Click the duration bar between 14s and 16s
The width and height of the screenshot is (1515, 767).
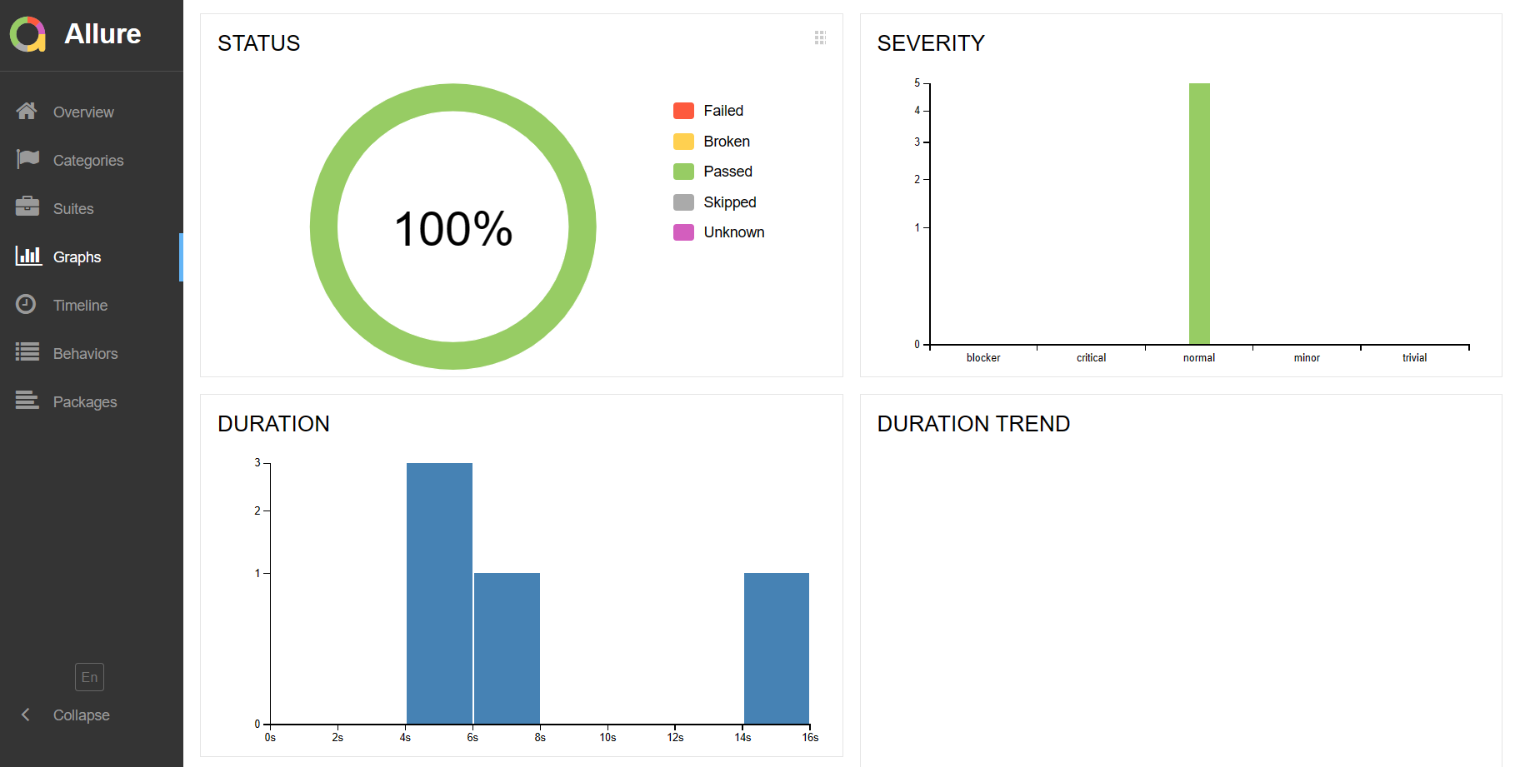[777, 648]
